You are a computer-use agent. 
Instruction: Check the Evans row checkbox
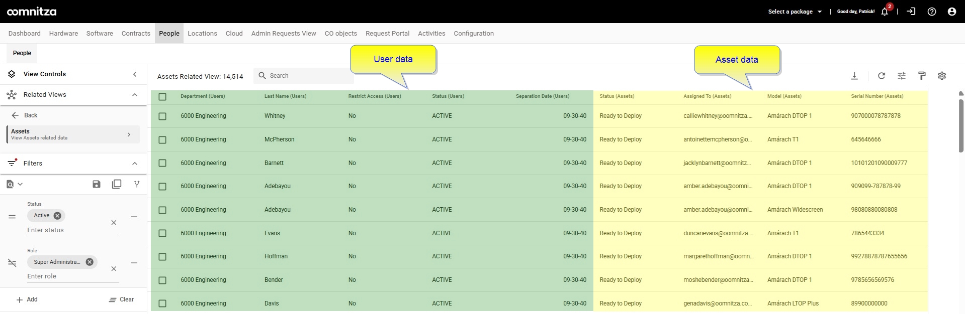point(162,233)
